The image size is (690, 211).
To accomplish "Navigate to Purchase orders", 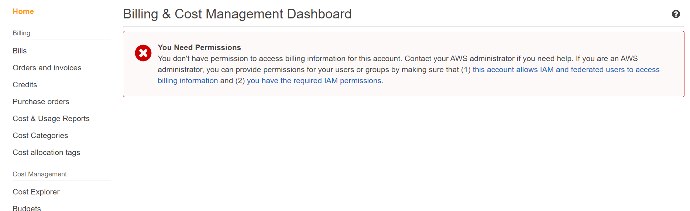I will tap(41, 102).
